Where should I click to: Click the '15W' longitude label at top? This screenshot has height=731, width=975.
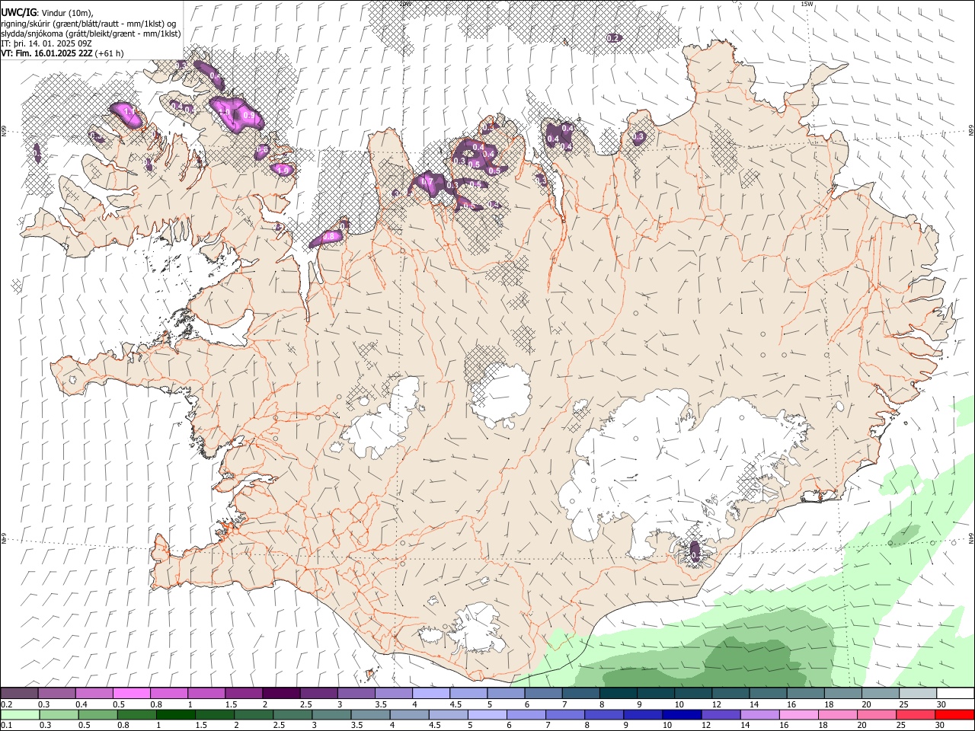click(807, 4)
